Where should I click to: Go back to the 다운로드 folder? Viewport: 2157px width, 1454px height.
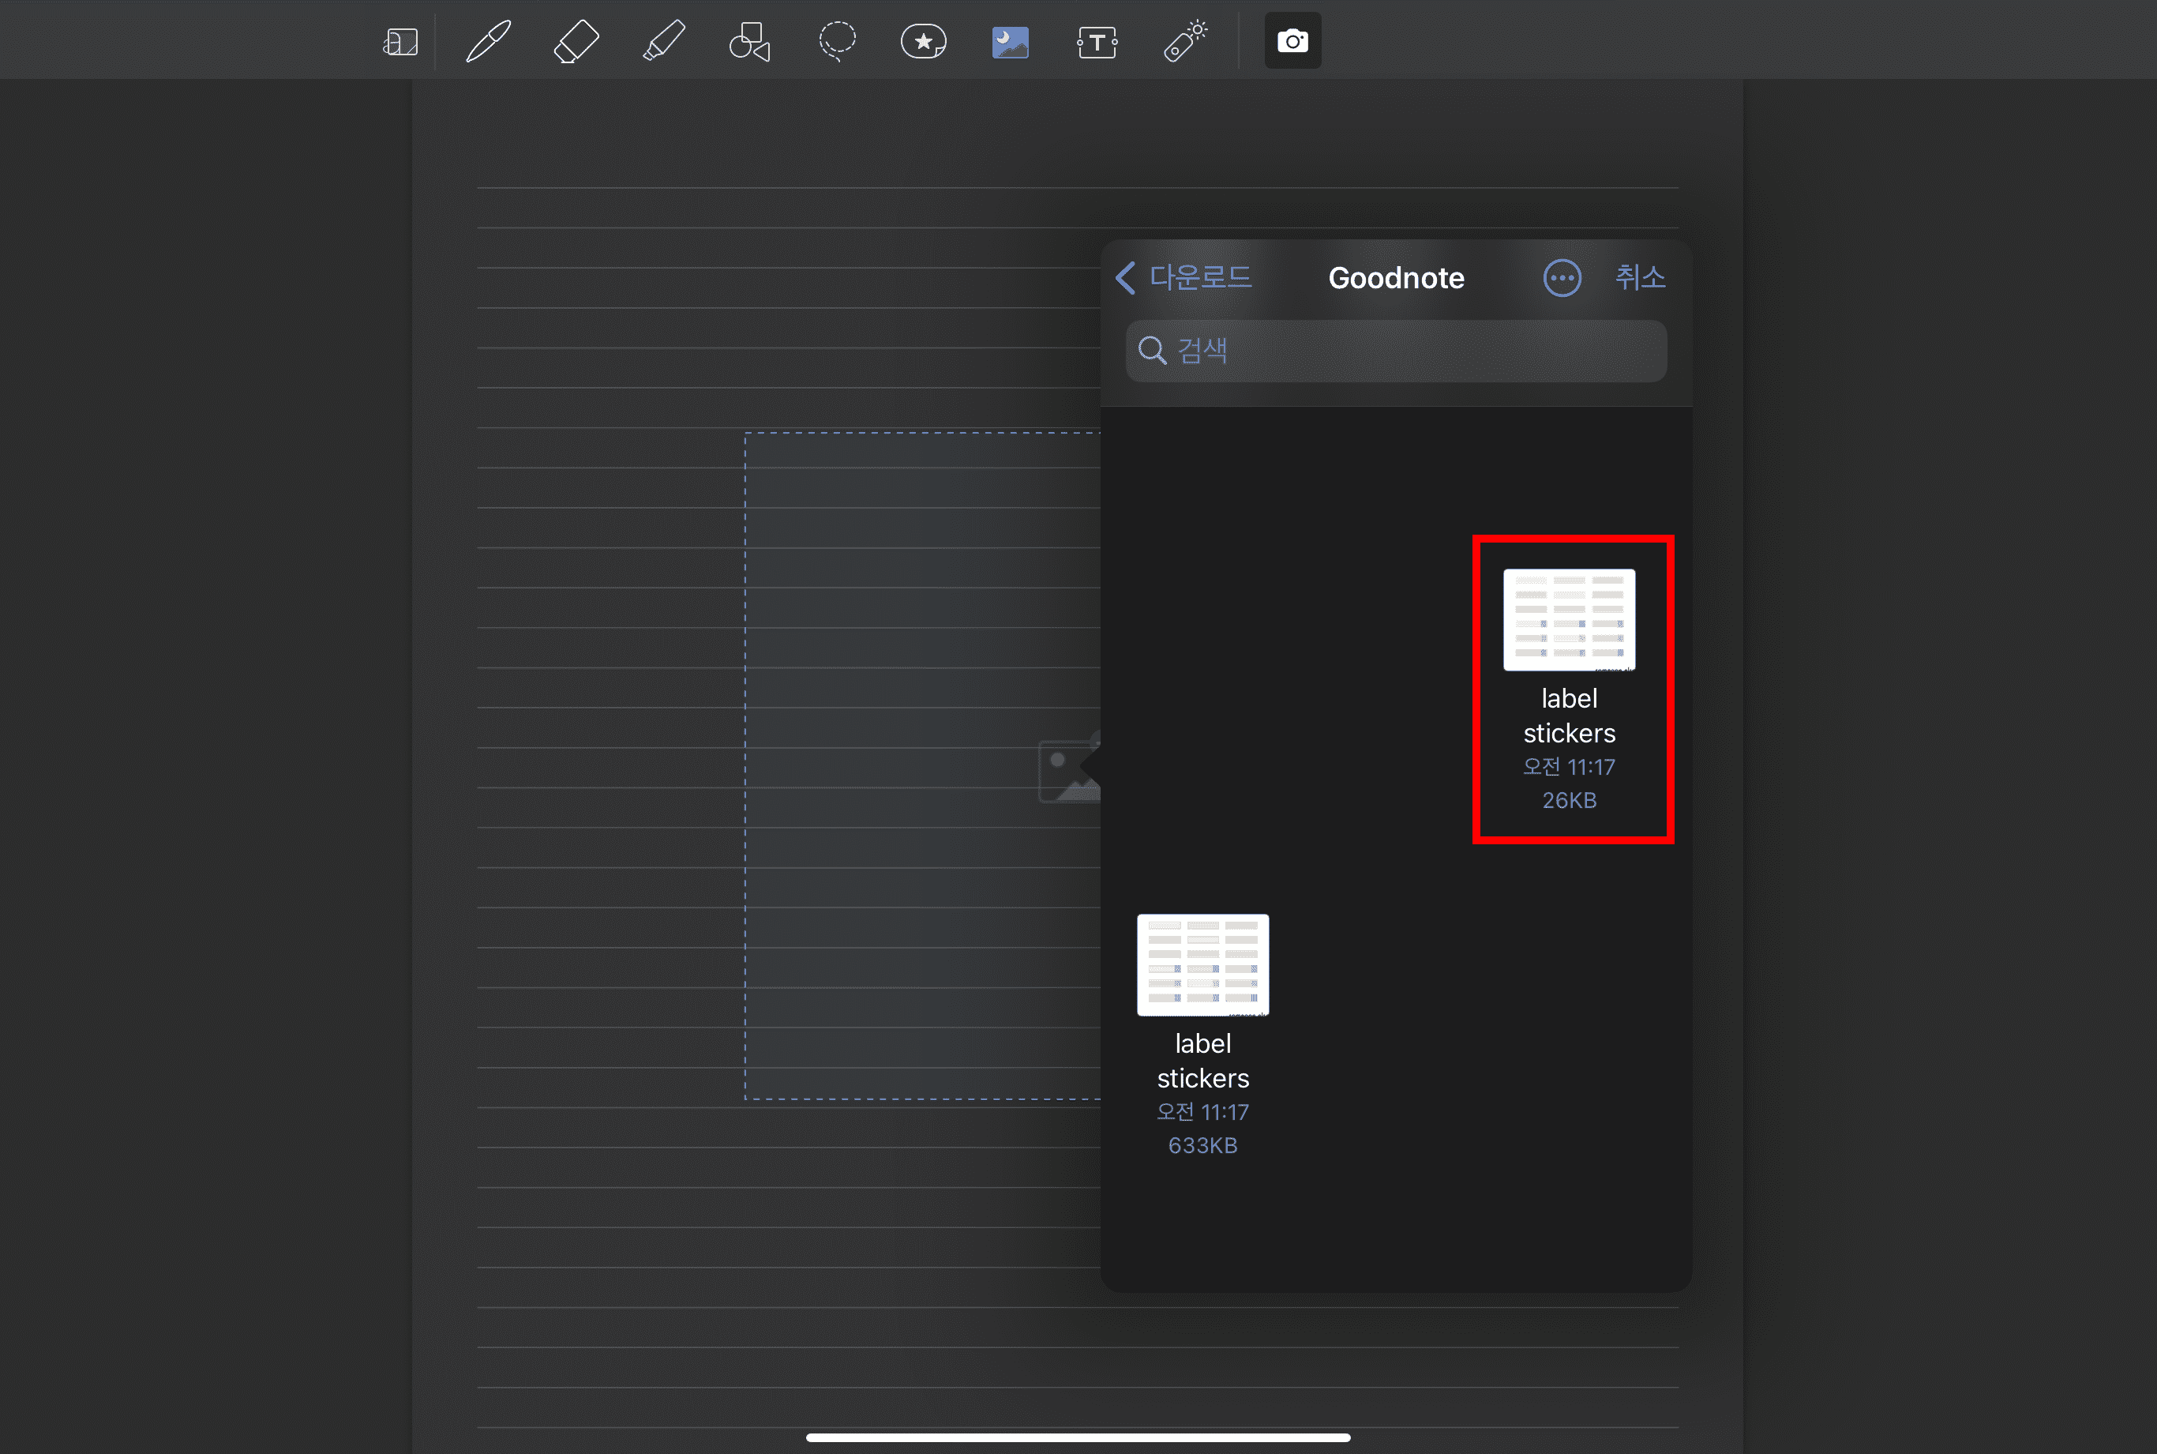point(1184,277)
